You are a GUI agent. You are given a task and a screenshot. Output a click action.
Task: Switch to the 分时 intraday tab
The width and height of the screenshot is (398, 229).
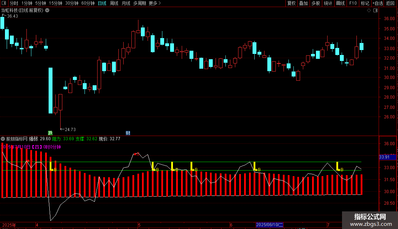(14, 3)
